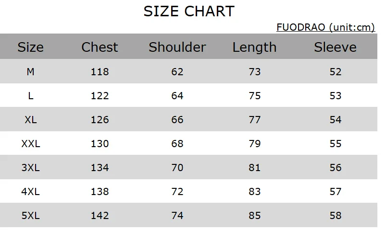Click the 4XL size row label
Image resolution: width=386 pixels, height=231 pixels.
coord(31,192)
